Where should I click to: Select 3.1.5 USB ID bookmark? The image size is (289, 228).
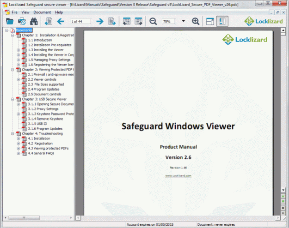(37, 124)
